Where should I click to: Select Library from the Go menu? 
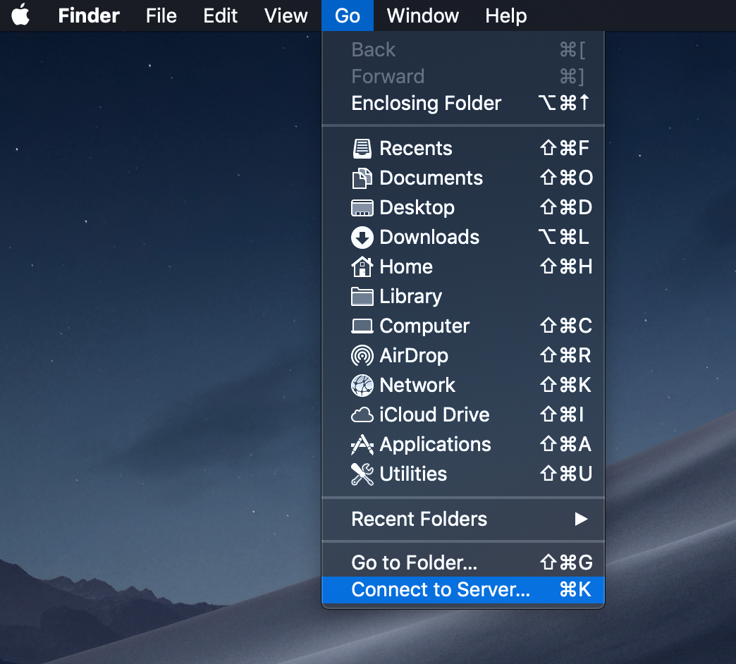pyautogui.click(x=410, y=296)
